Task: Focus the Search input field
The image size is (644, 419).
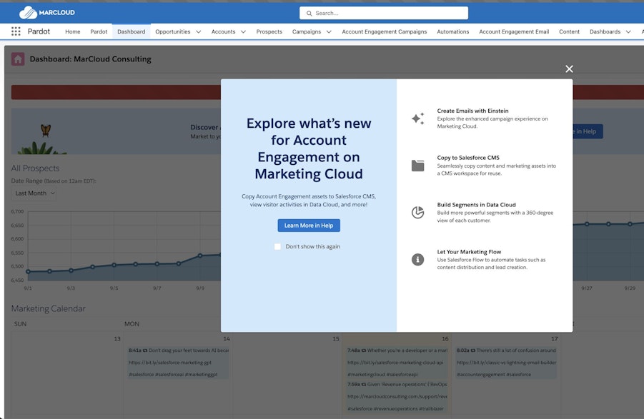Action: (384, 13)
